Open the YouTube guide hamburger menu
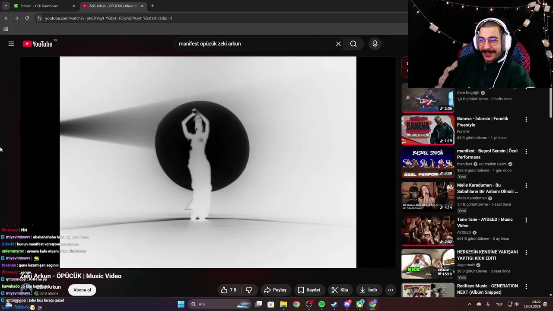This screenshot has width=553, height=311. point(11,44)
